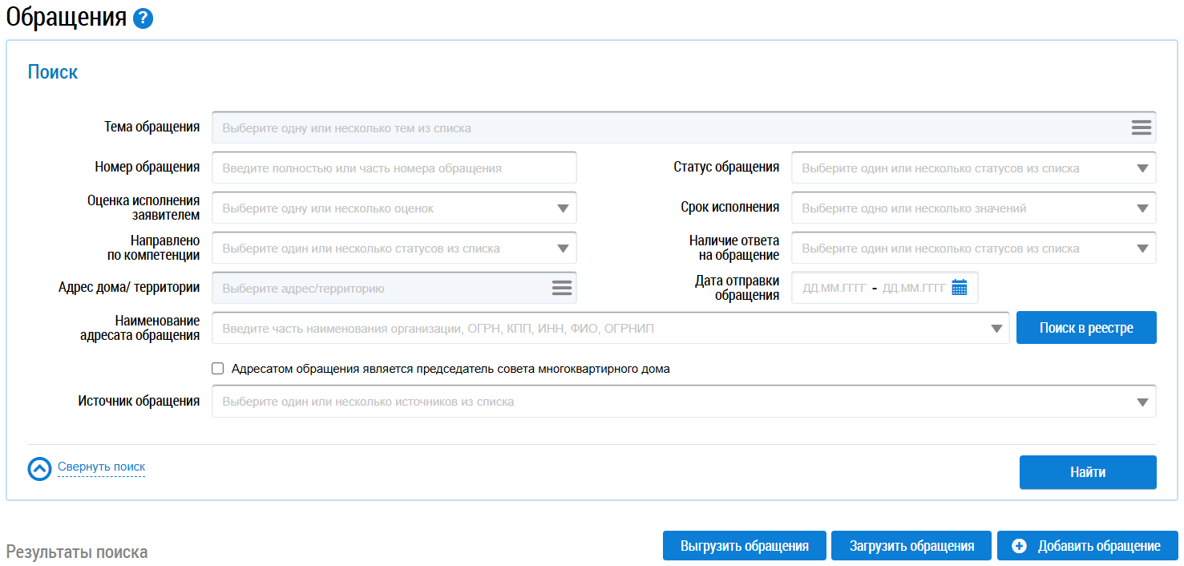Screen dimensions: 1184x566
Task: Open address list icon in Адрес дома field
Action: [x=561, y=288]
